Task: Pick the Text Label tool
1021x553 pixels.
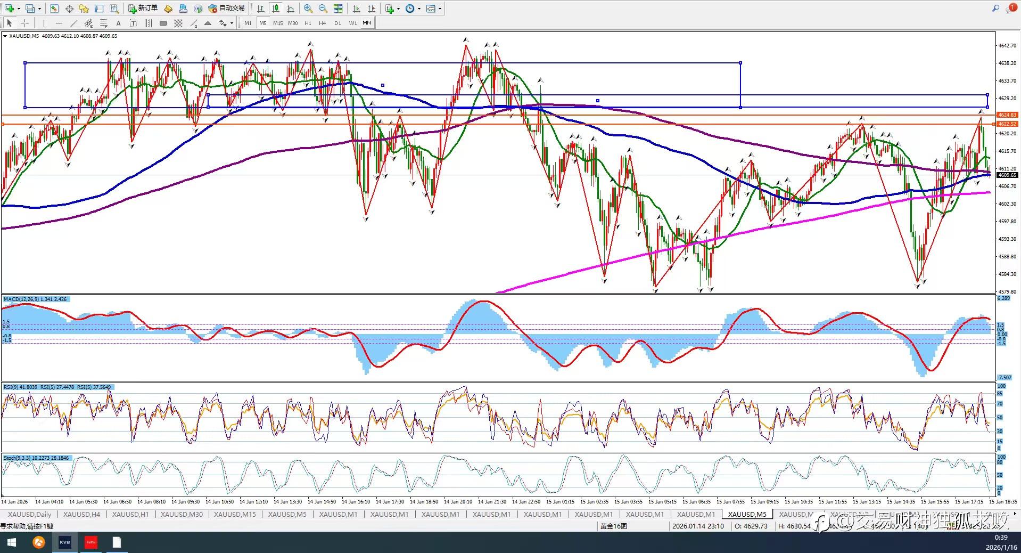Action: tap(118, 23)
